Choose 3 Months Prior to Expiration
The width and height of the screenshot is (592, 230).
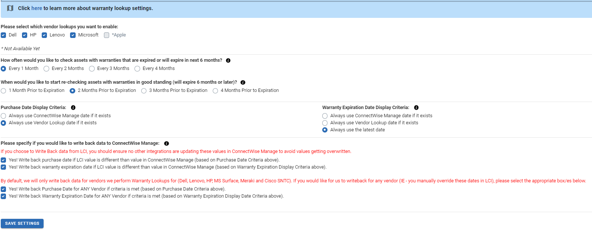(x=144, y=90)
